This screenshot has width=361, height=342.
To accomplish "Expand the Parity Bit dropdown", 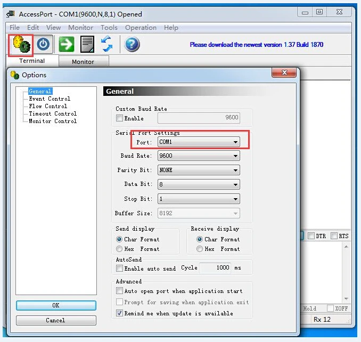I will [x=235, y=170].
